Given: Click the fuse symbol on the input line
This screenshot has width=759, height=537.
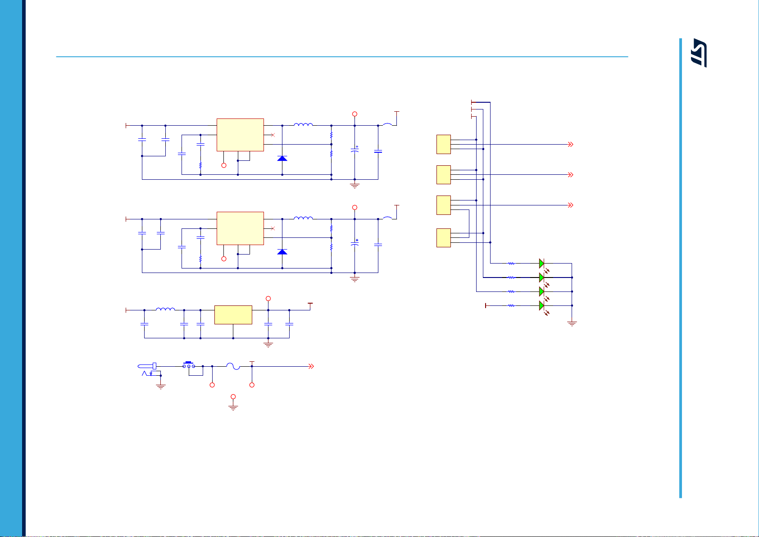Looking at the screenshot, I should 233,366.
